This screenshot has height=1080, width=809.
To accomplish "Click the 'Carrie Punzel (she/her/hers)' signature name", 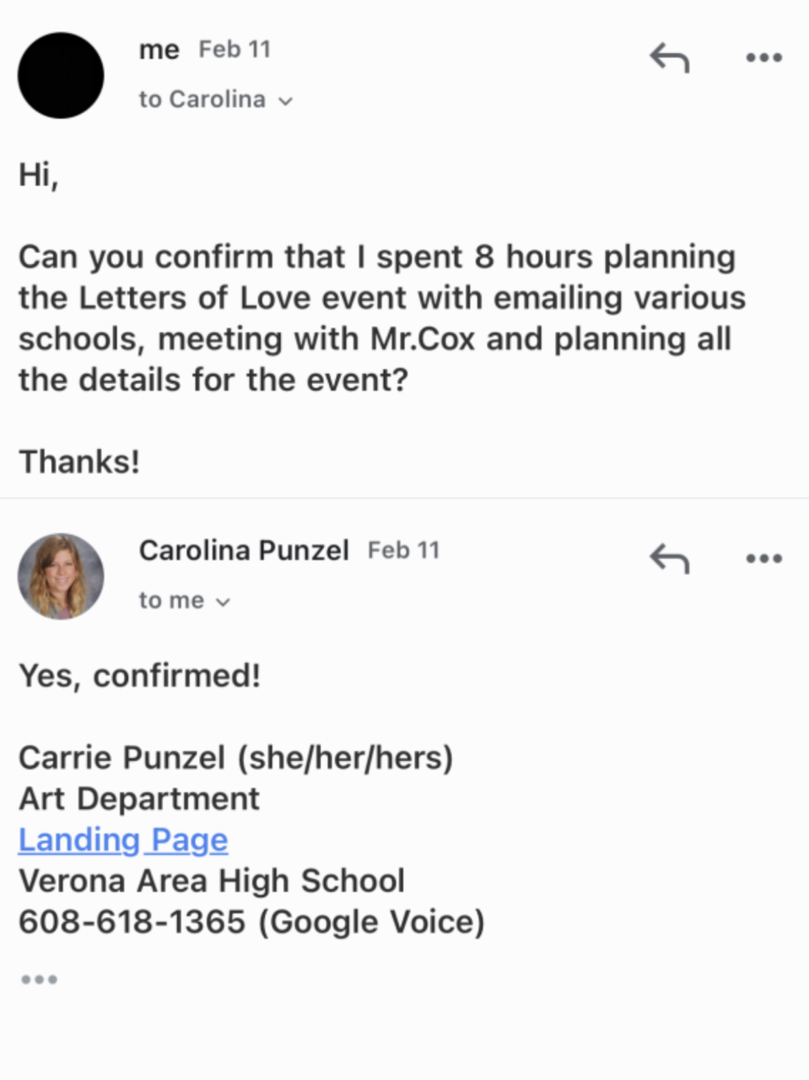I will tap(235, 758).
